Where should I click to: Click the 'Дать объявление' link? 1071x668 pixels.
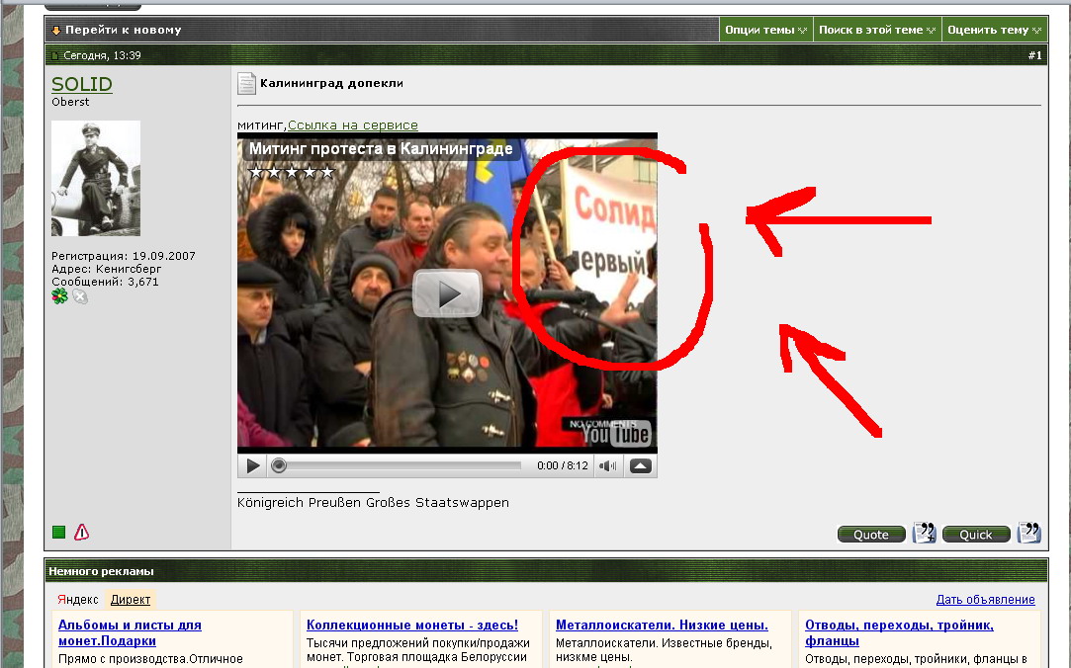[985, 600]
